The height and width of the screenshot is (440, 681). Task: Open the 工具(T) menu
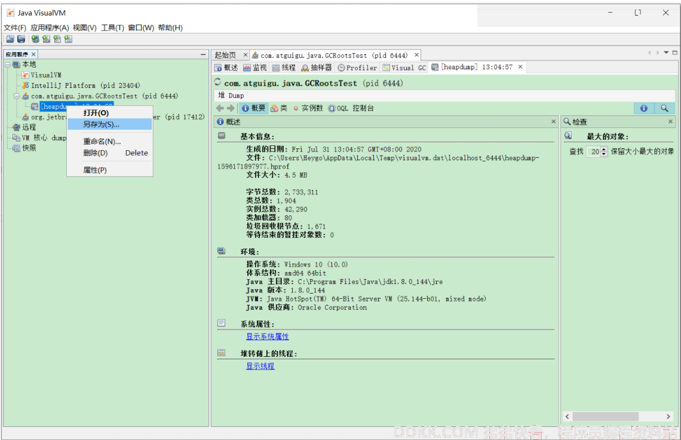click(112, 28)
